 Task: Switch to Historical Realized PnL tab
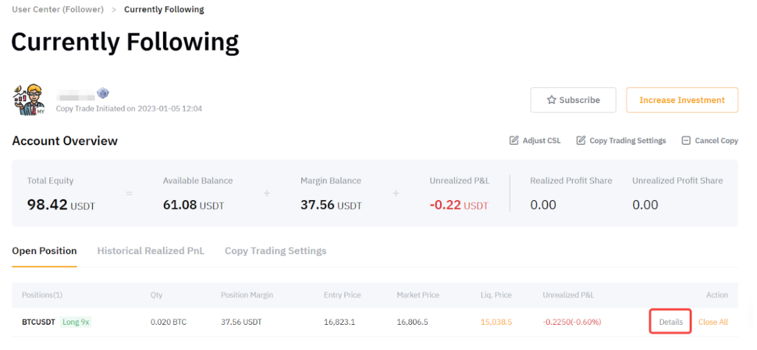click(151, 251)
